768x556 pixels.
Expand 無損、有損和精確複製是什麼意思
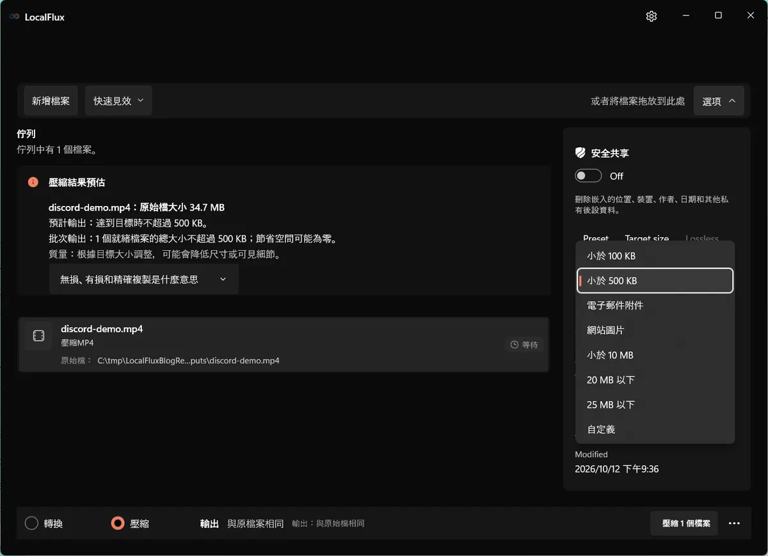pos(144,280)
